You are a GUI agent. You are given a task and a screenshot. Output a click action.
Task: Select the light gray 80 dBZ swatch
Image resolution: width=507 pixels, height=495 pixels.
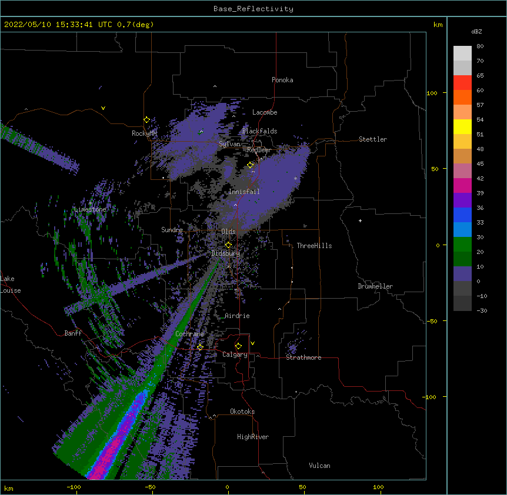[x=462, y=53]
